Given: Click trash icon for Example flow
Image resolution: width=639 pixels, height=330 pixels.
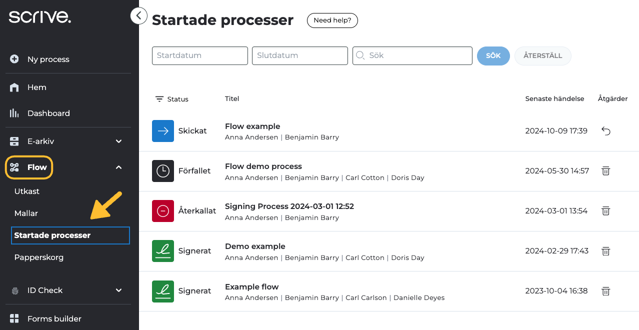Looking at the screenshot, I should (x=605, y=291).
